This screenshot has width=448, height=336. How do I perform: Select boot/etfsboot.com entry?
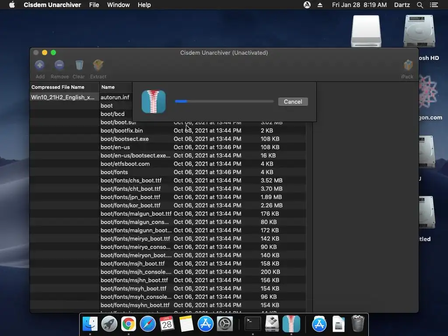203,164
